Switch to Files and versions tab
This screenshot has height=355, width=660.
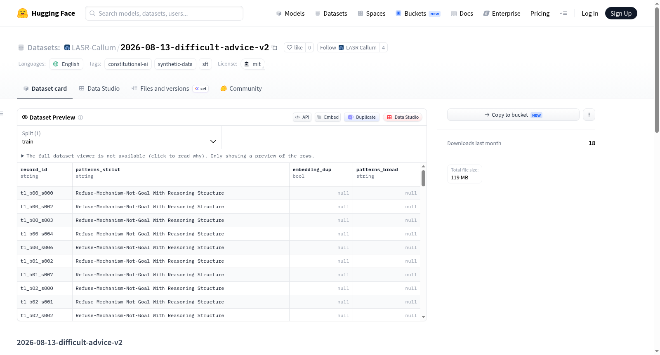(170, 89)
